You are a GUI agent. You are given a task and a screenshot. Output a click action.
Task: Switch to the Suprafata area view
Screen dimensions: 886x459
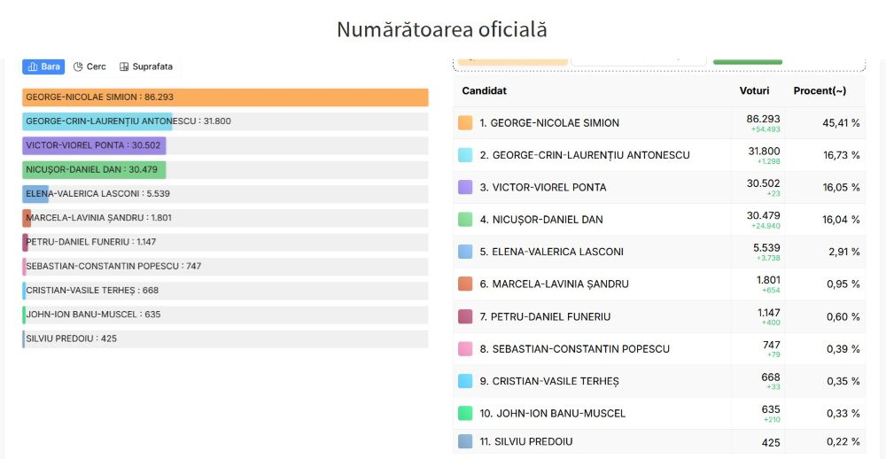click(x=146, y=66)
